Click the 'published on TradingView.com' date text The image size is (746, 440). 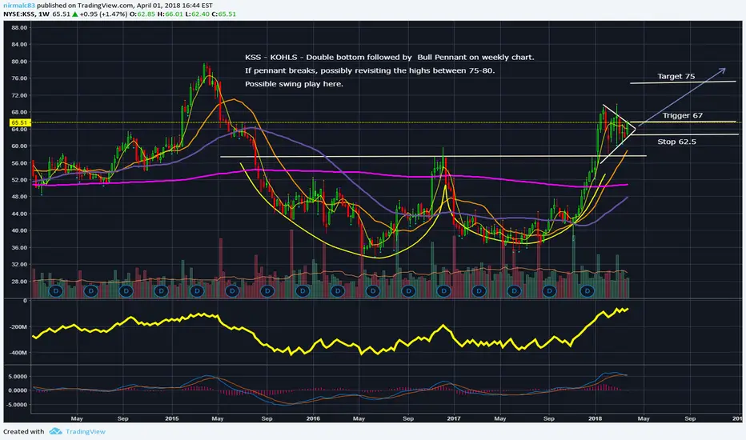(125, 6)
